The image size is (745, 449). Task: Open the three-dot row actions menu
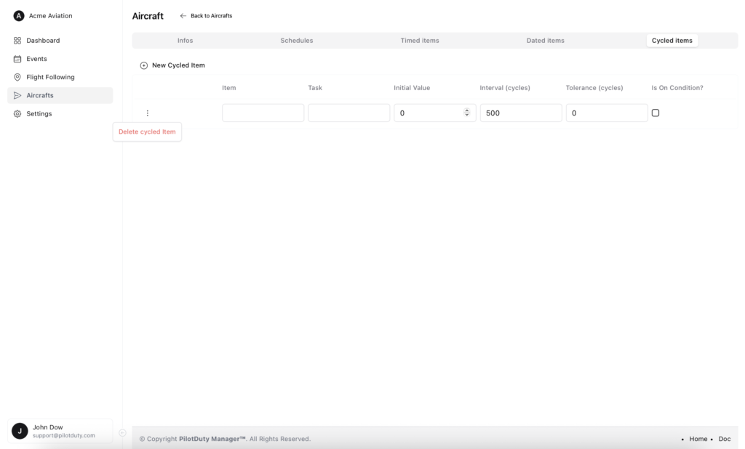point(148,113)
